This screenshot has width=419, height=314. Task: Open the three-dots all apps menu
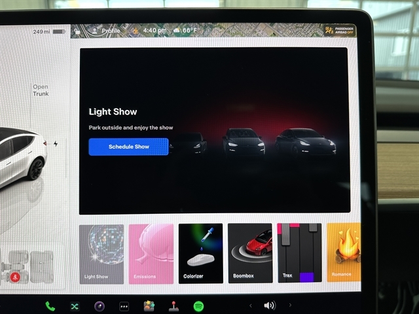click(124, 307)
